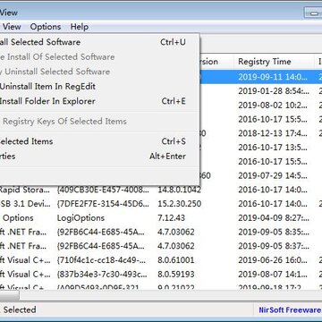Open the Options menu
The image size is (322, 322).
coord(46,27)
